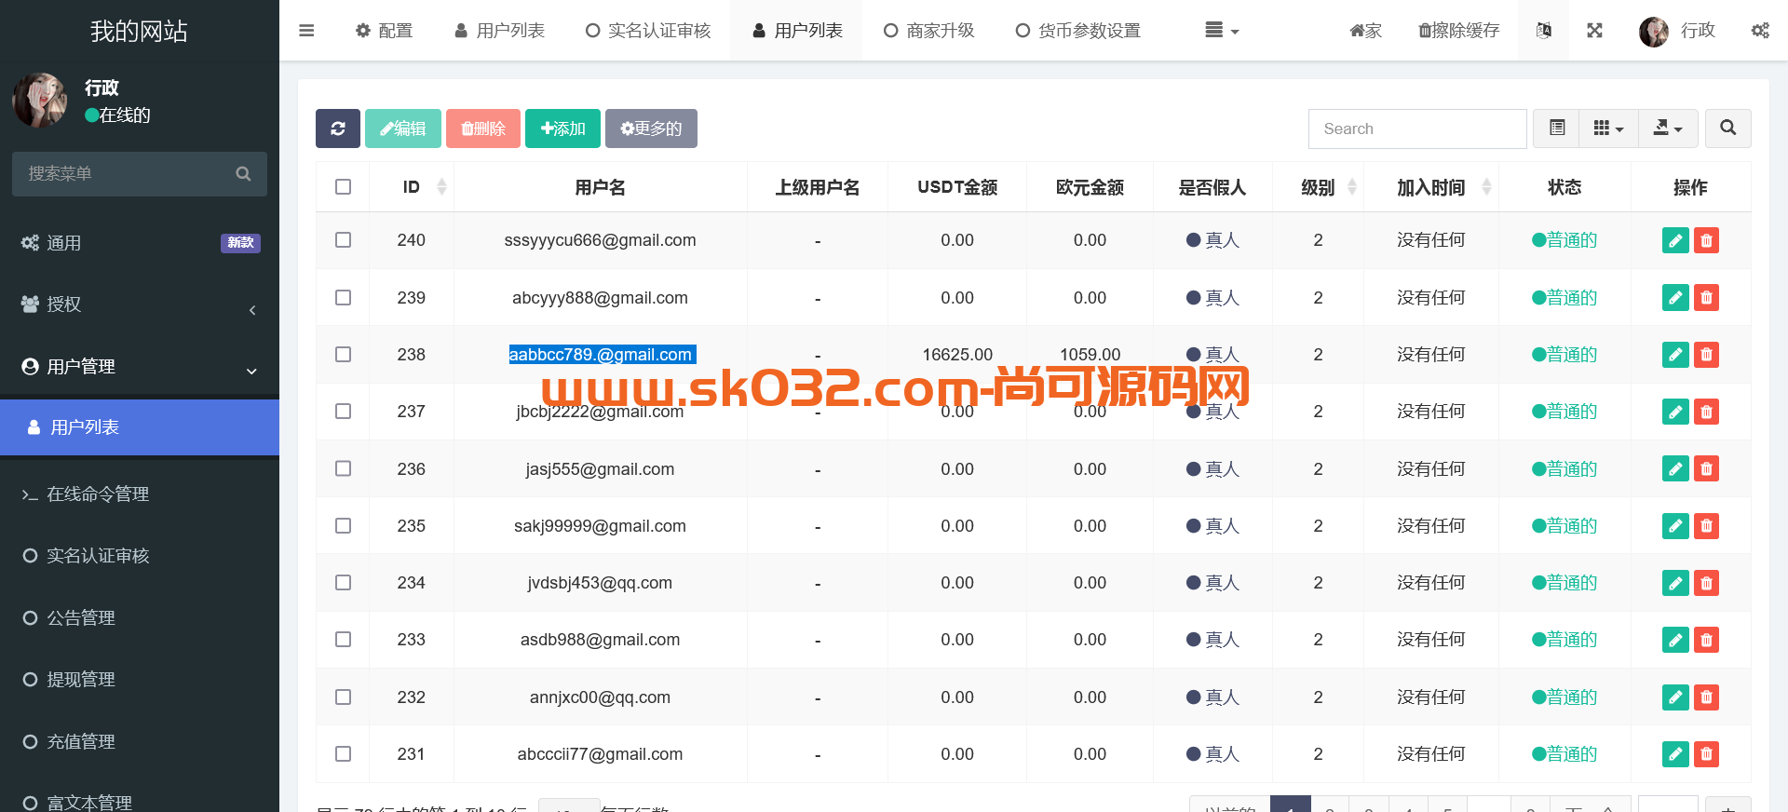Open 通用 in the sidebar
Screen dimensions: 1788x812
140,243
